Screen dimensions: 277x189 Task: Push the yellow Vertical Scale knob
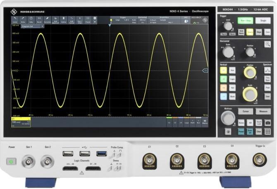pyautogui.click(x=250, y=94)
